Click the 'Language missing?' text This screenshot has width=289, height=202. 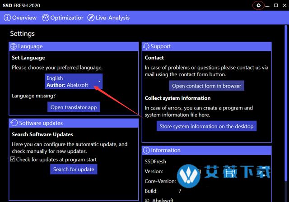33,96
